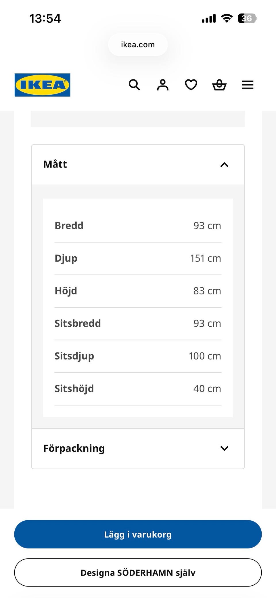This screenshot has width=276, height=598.
Task: Tap the Wi-Fi status icon
Action: click(227, 18)
